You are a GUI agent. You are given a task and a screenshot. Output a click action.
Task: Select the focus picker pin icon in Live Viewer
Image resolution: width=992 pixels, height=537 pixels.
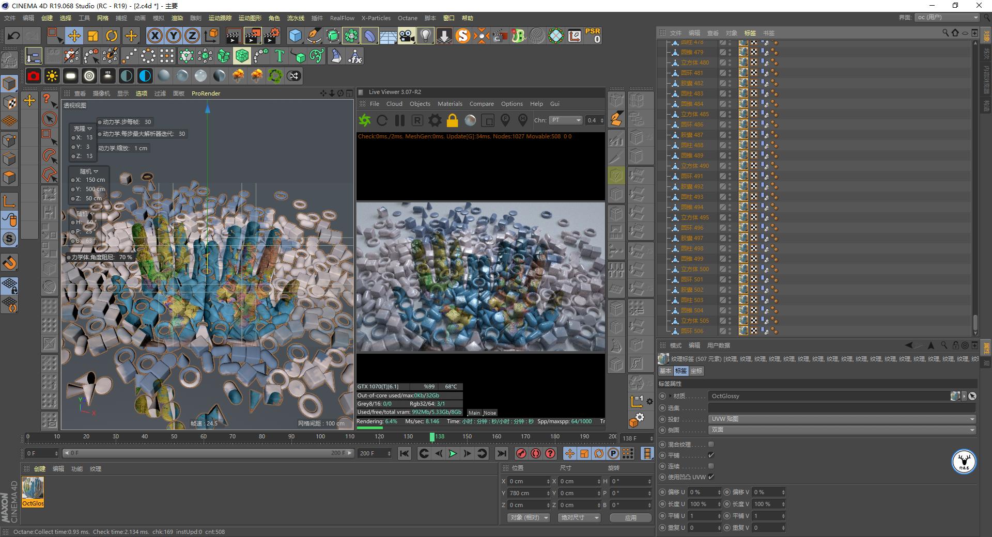(x=505, y=120)
